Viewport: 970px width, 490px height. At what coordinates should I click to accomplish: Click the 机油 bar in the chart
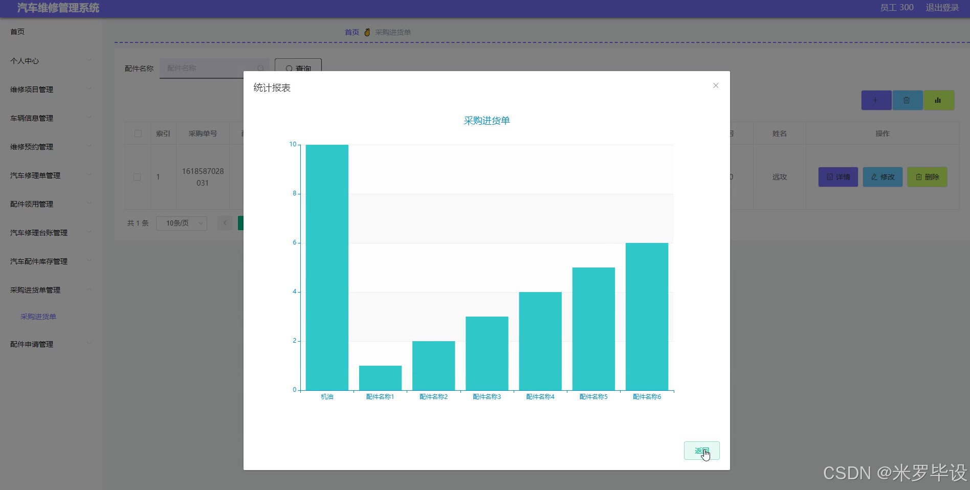(327, 268)
